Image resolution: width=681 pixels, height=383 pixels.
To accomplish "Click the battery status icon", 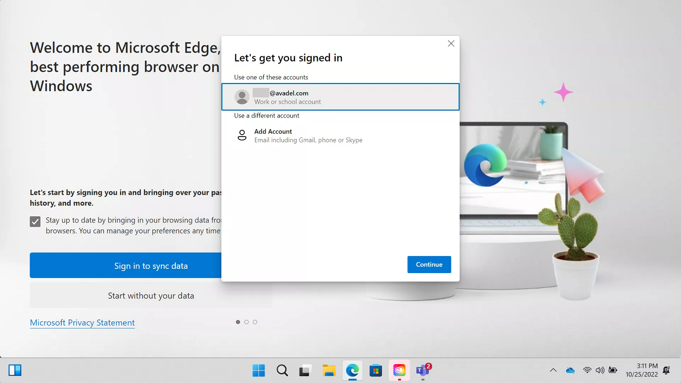I will coord(613,370).
